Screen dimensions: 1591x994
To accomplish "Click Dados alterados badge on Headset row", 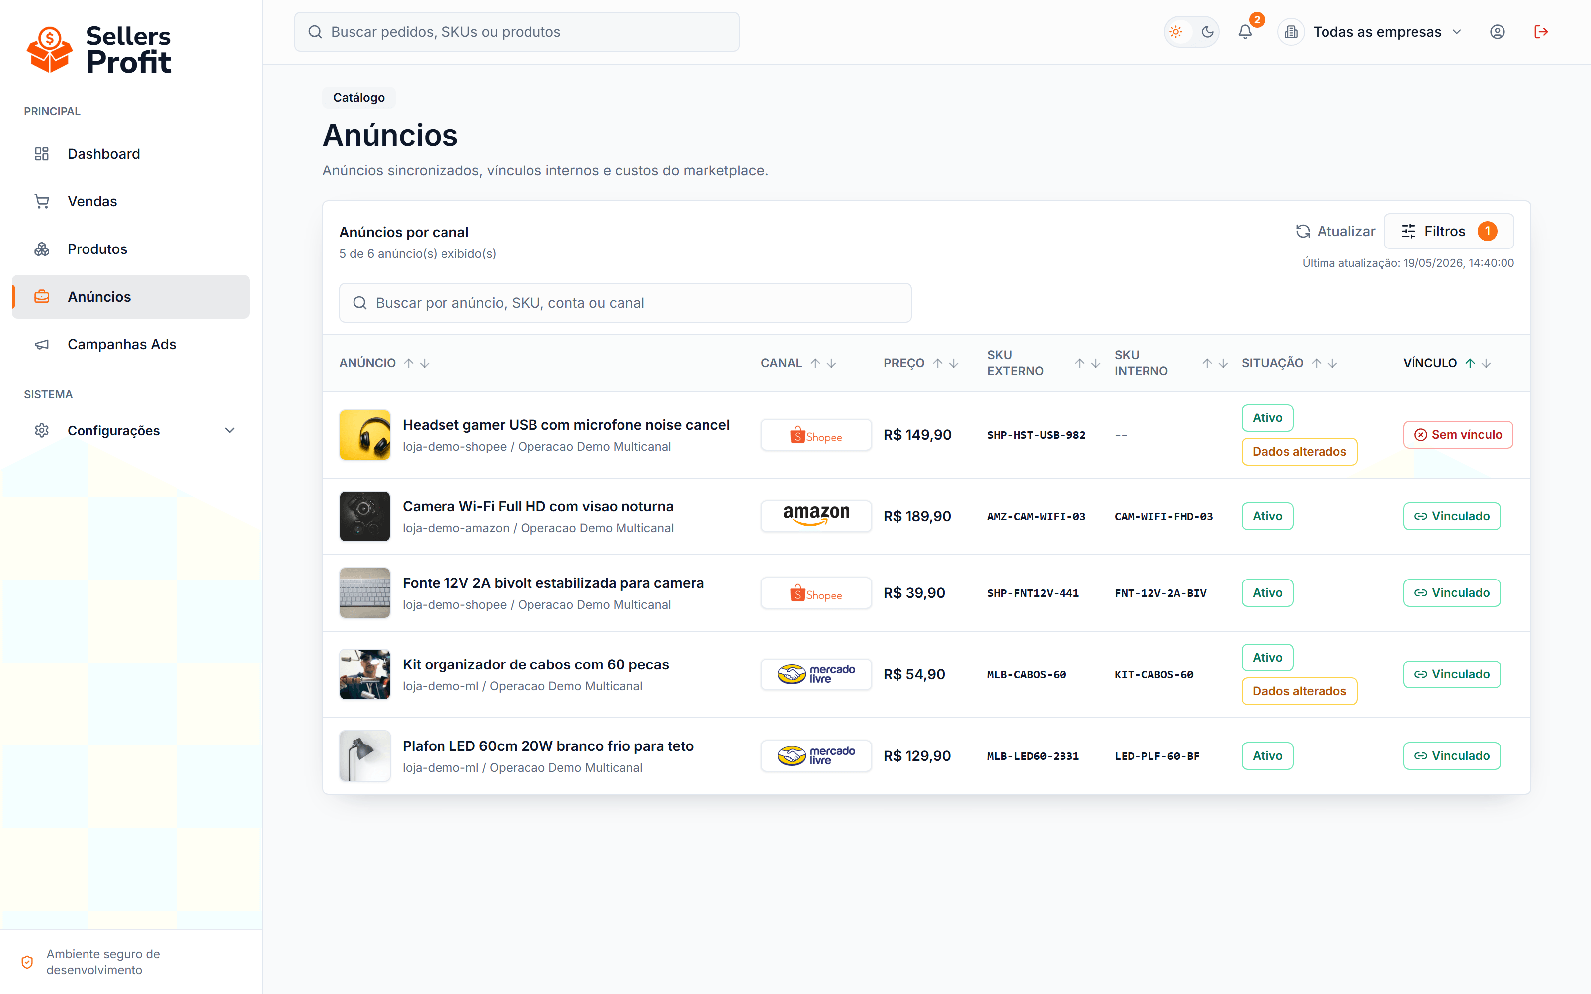I will tap(1299, 452).
